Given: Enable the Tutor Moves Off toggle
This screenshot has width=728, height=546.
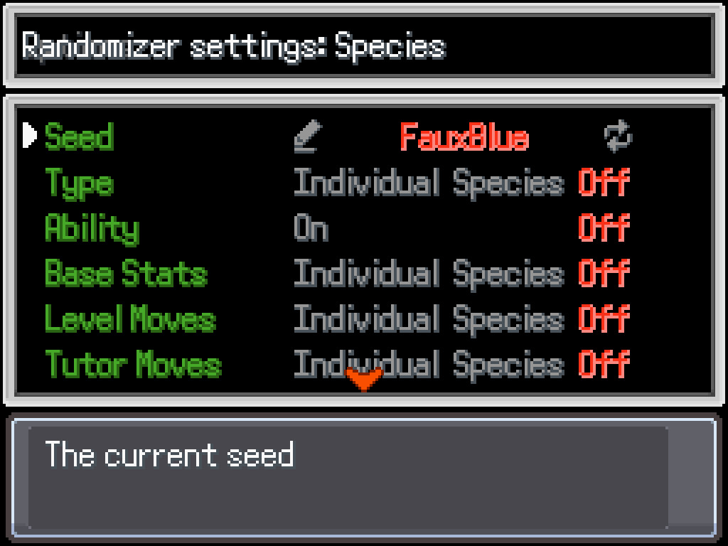Looking at the screenshot, I should (x=604, y=365).
